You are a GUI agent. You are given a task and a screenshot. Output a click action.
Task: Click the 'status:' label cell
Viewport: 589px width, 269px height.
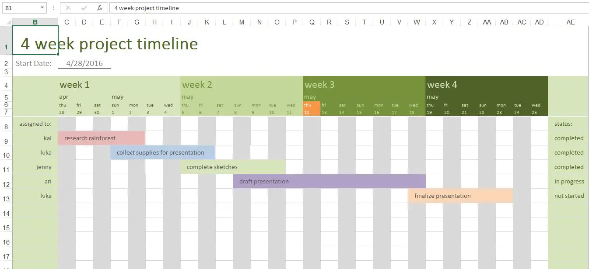(563, 124)
